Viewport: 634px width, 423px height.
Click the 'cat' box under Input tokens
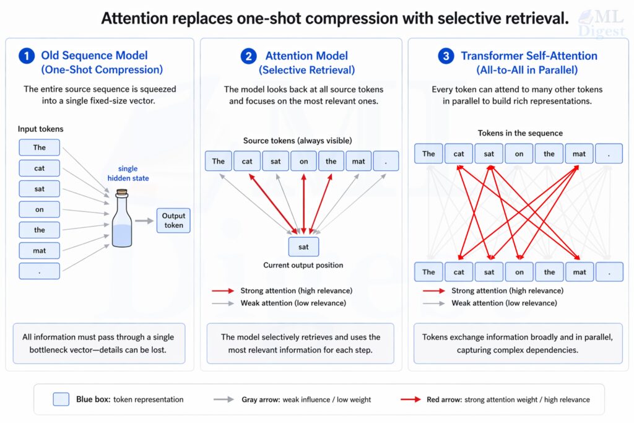point(40,168)
